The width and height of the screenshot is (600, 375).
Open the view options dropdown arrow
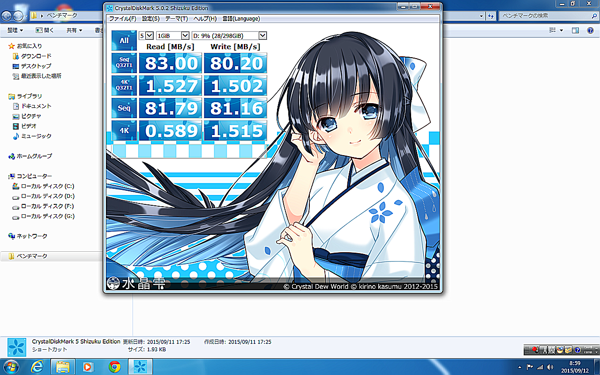pyautogui.click(x=562, y=30)
